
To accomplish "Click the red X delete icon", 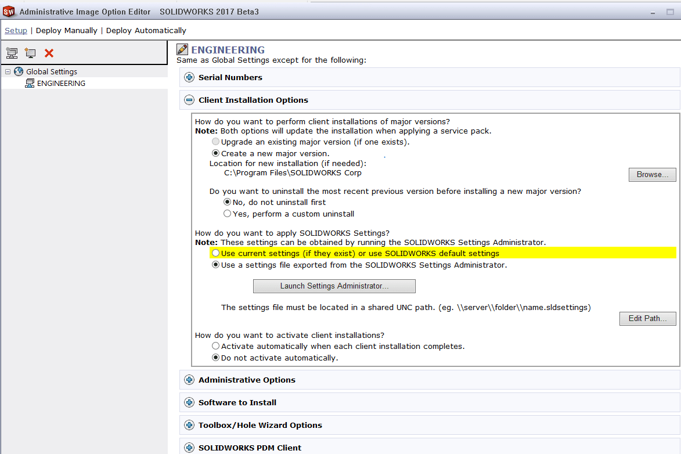I will pos(49,53).
